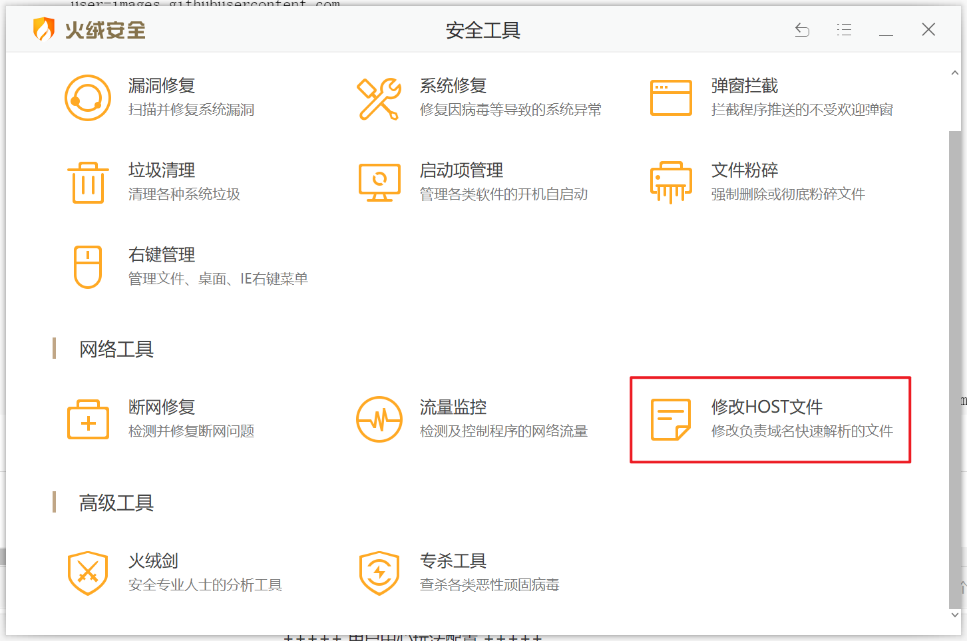This screenshot has height=641, width=967.
Task: Open 启动项管理 monitor icon
Action: click(379, 182)
